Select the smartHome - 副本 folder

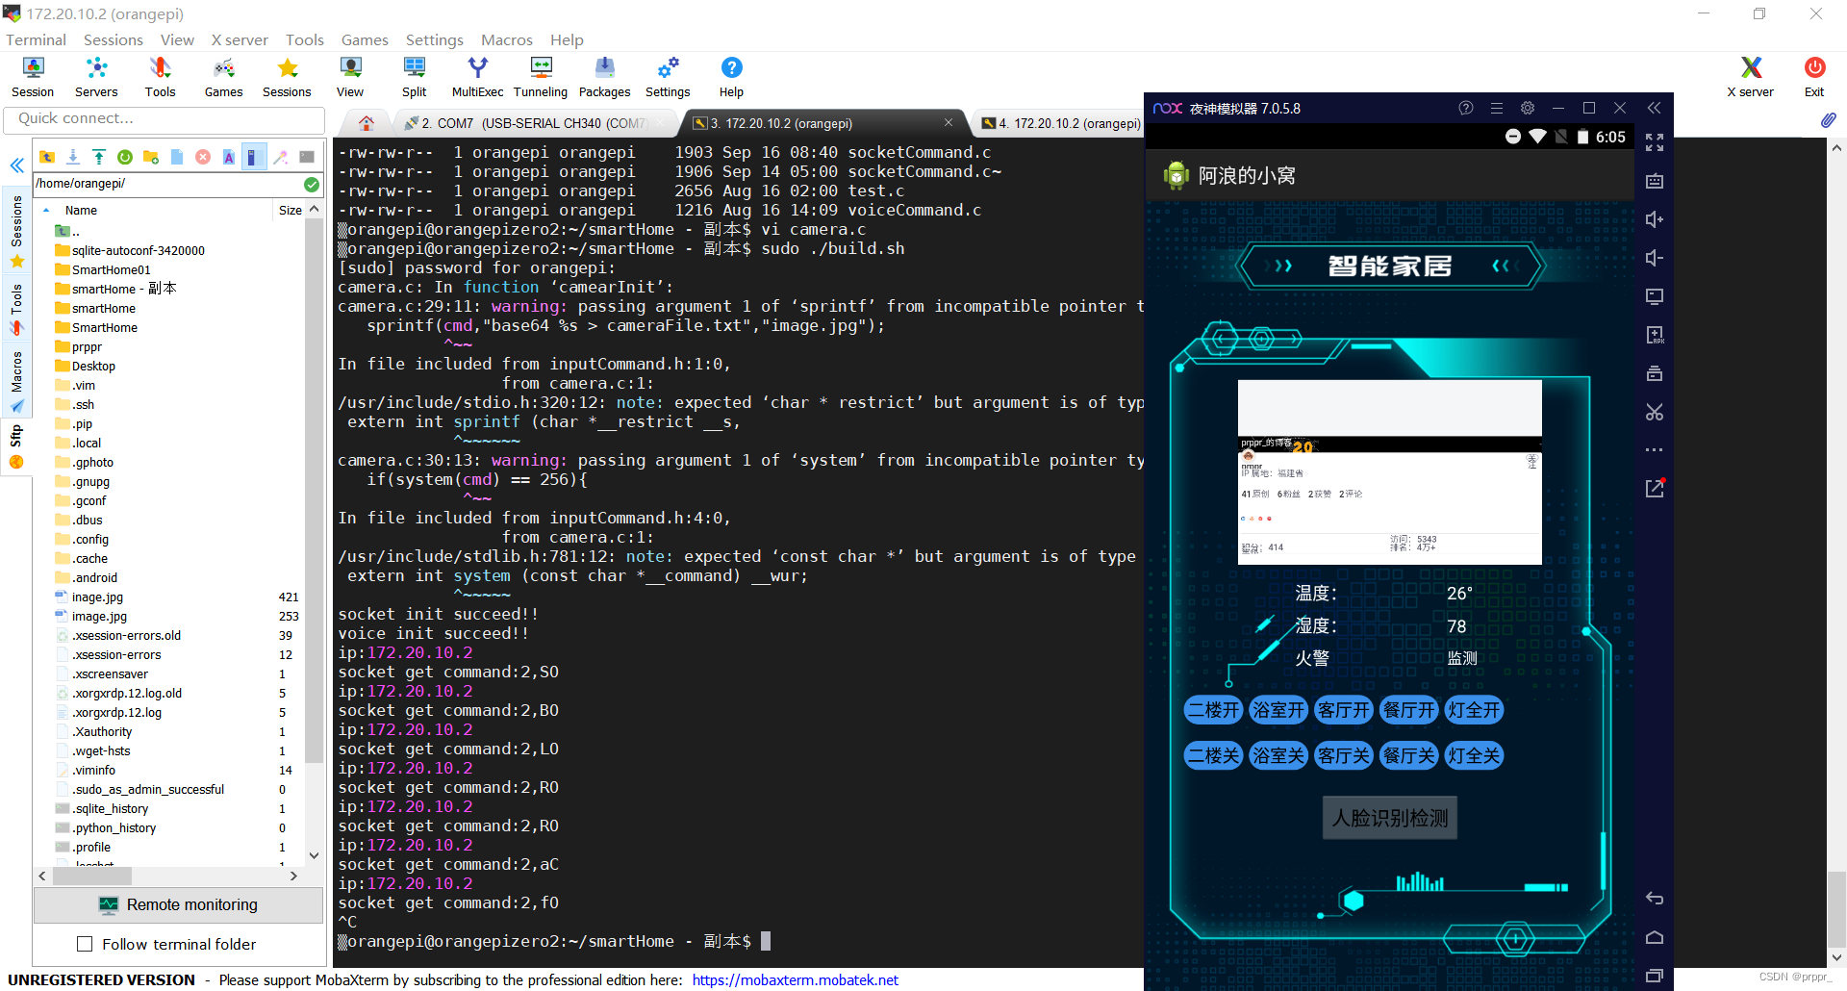(x=124, y=289)
